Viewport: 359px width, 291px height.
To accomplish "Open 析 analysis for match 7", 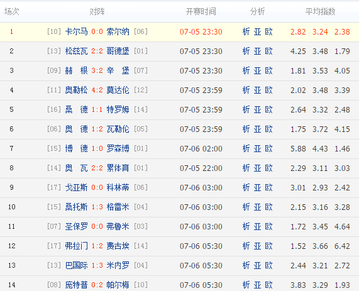I will pyautogui.click(x=246, y=148).
